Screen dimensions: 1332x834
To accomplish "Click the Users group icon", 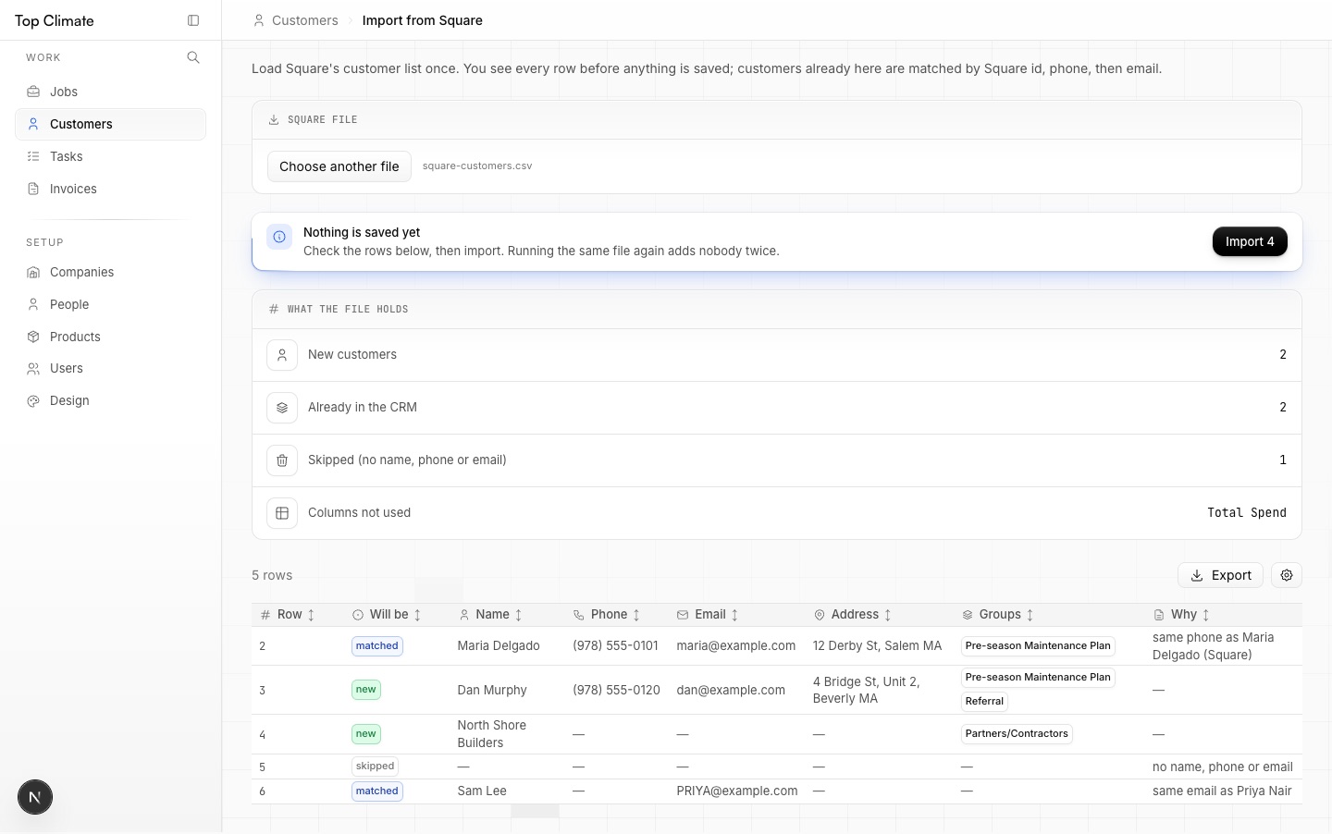I will 33,368.
